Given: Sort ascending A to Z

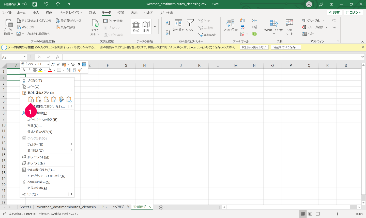Looking at the screenshot, I should tap(168, 23).
